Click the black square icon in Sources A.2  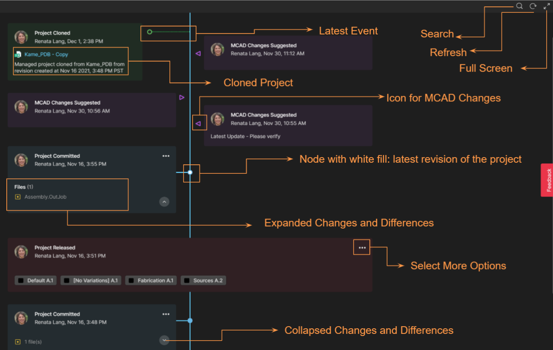(186, 281)
